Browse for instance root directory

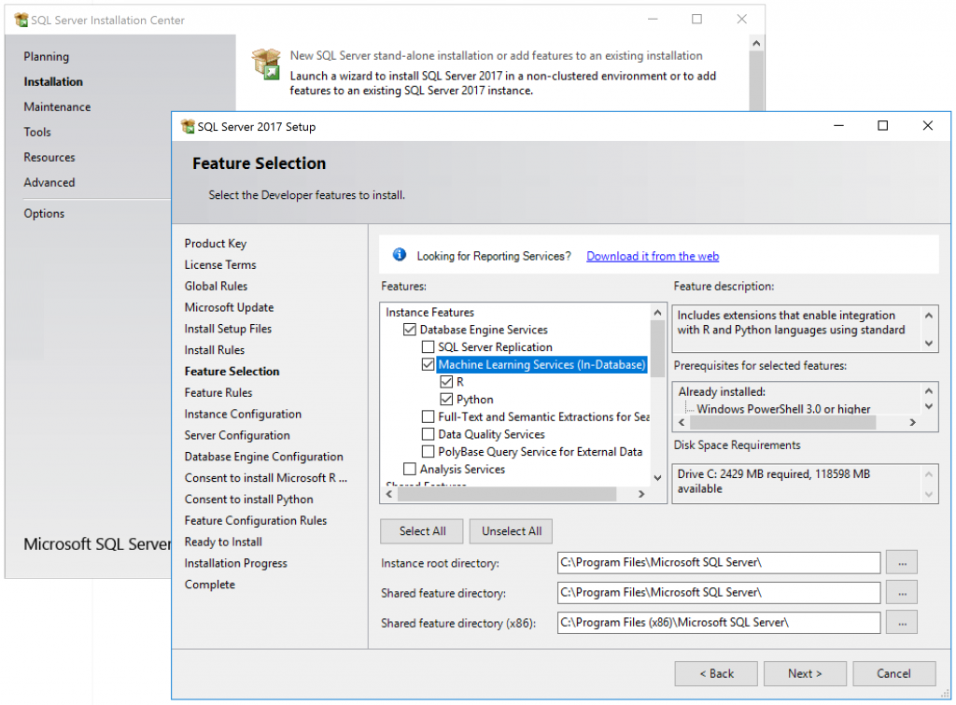point(902,562)
